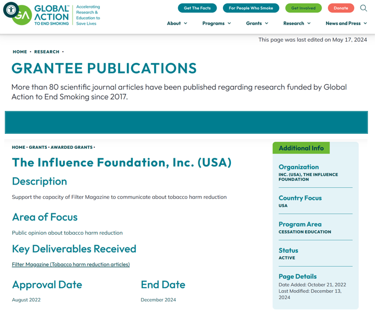Click the Donate button
The width and height of the screenshot is (376, 320).
coord(341,8)
